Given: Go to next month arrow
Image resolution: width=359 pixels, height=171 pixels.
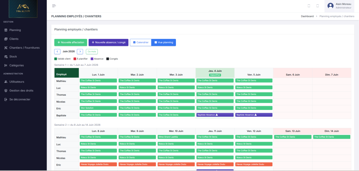Looking at the screenshot, I should [80, 52].
